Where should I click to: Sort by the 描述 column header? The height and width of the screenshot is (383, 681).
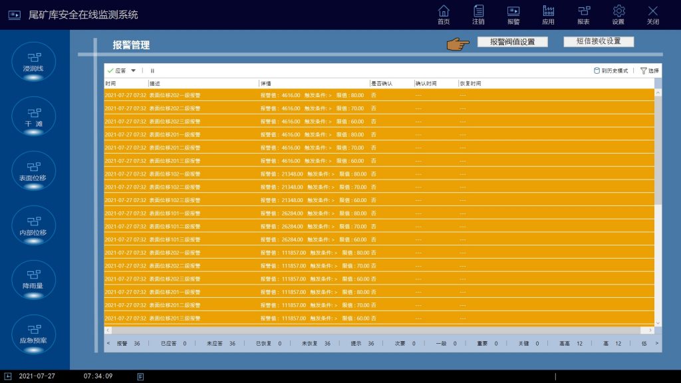point(204,83)
